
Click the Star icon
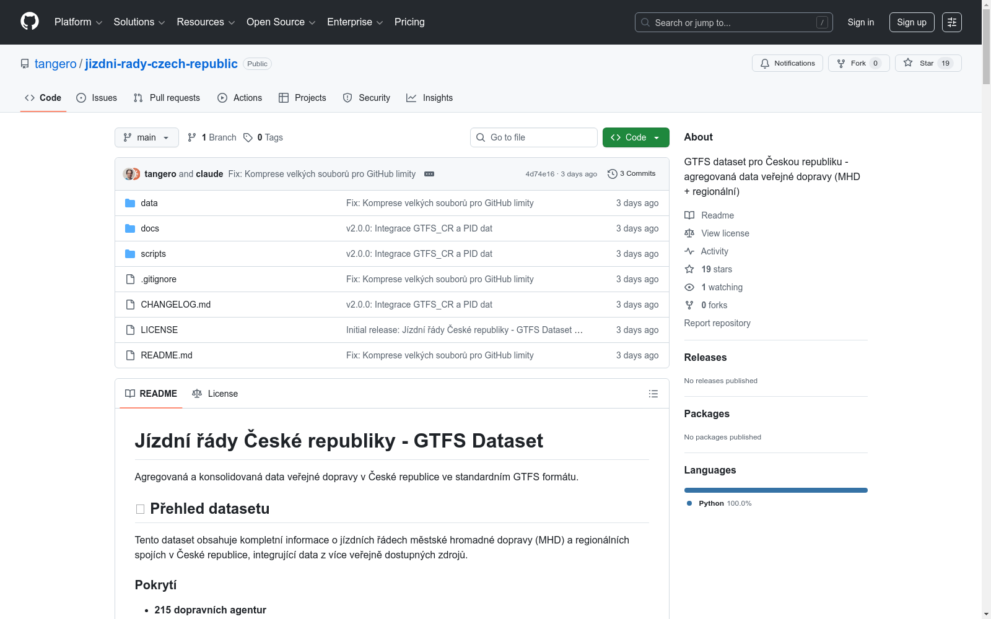(x=908, y=63)
